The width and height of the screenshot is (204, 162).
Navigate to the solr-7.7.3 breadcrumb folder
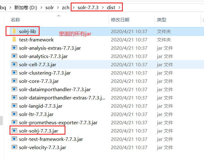pyautogui.click(x=88, y=8)
